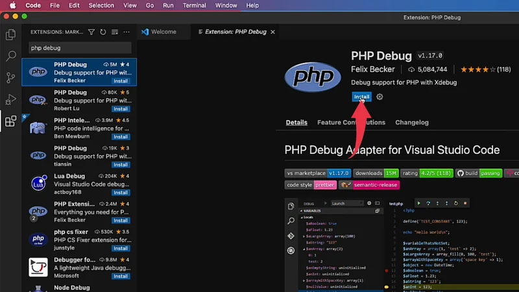Install PHP Debug from the details page
The width and height of the screenshot is (519, 292).
point(361,97)
